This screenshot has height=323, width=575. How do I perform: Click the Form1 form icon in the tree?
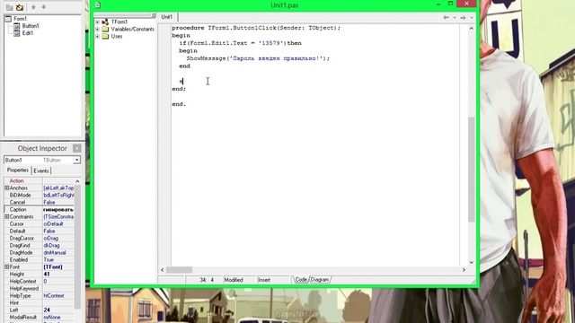8,19
